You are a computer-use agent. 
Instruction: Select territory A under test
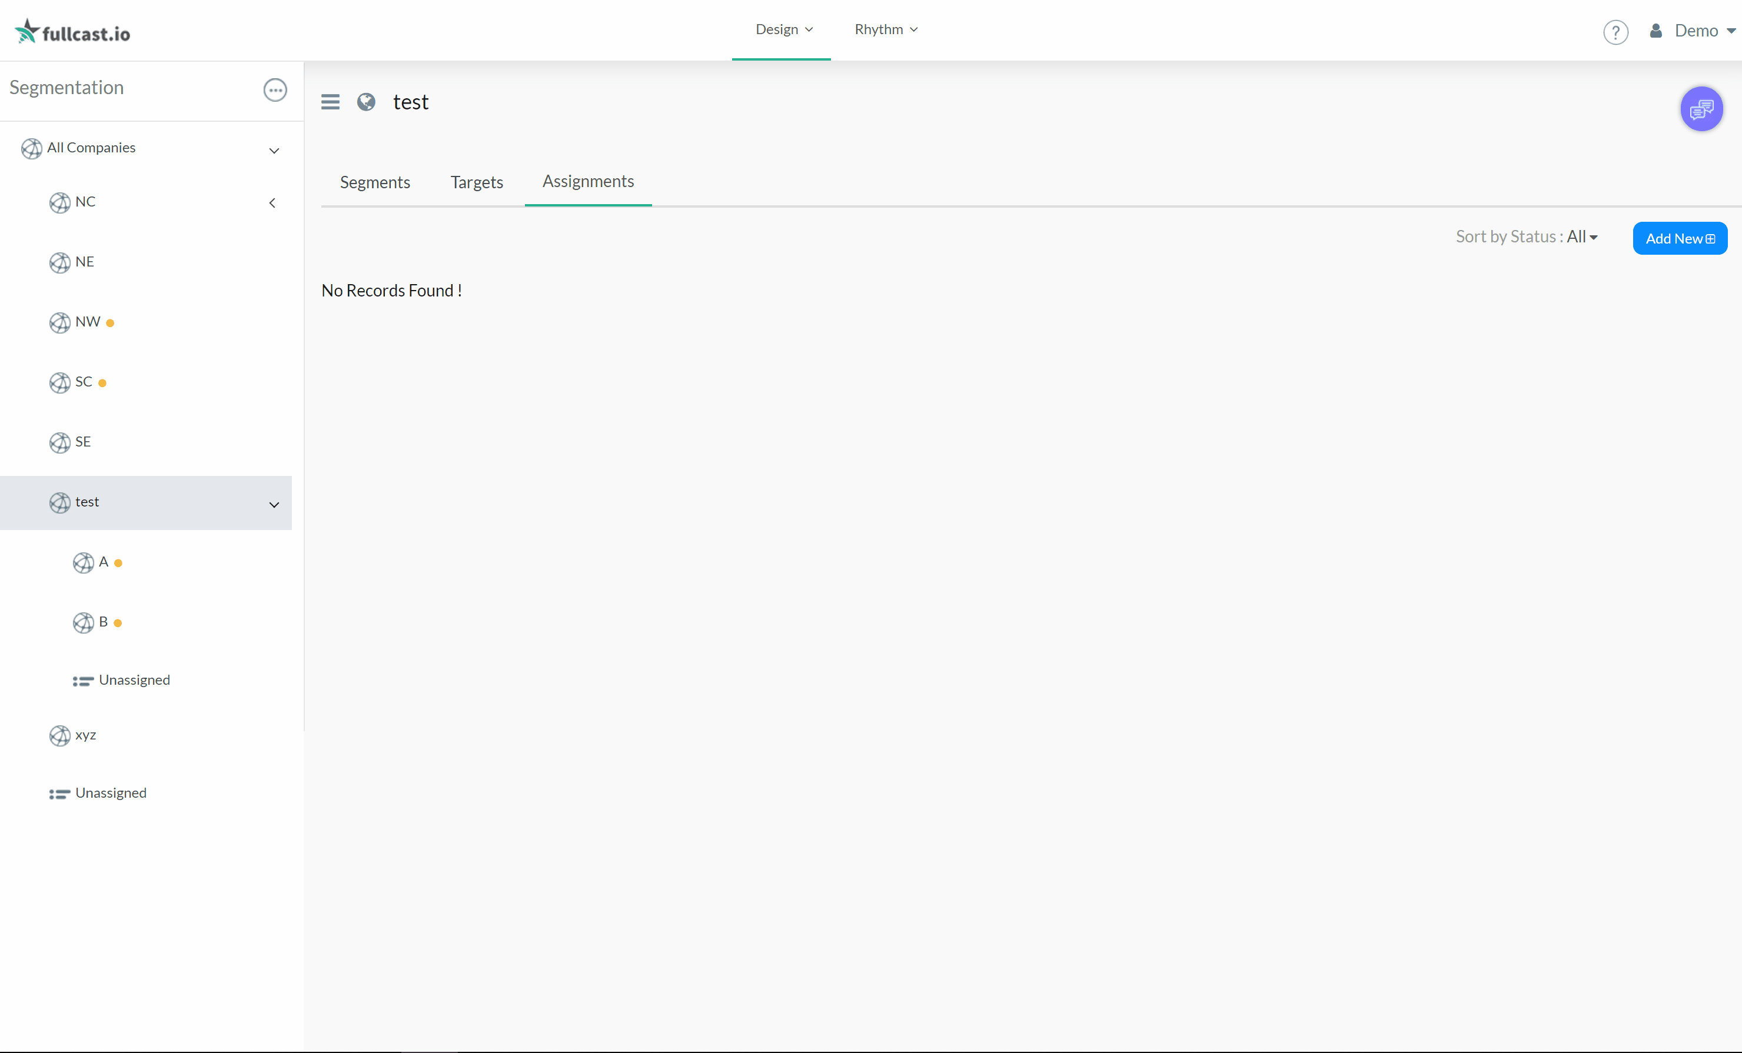(103, 562)
